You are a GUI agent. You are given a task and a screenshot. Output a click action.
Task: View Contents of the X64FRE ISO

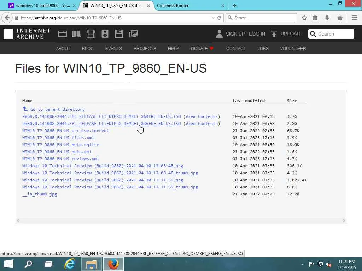pos(202,116)
